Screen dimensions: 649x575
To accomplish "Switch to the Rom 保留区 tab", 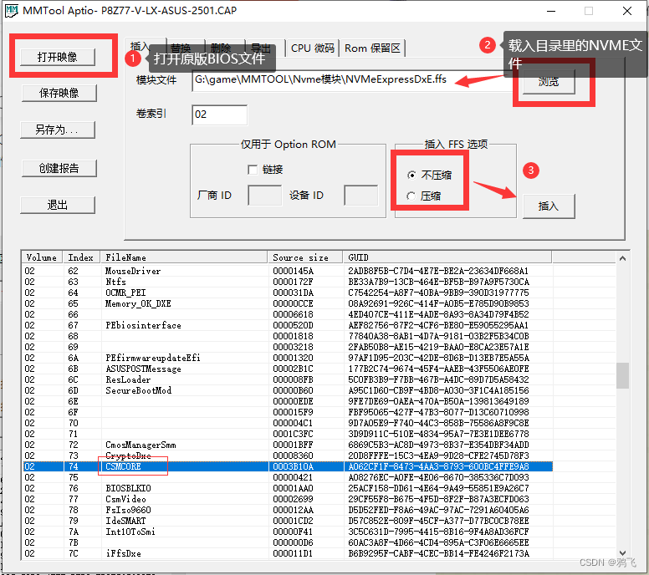I will [x=372, y=48].
